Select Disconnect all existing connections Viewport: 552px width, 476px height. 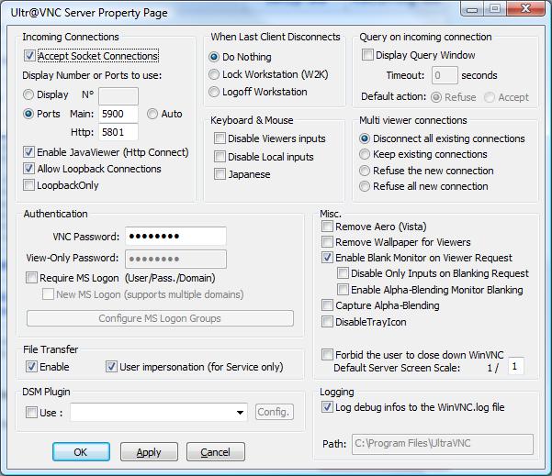pos(365,138)
